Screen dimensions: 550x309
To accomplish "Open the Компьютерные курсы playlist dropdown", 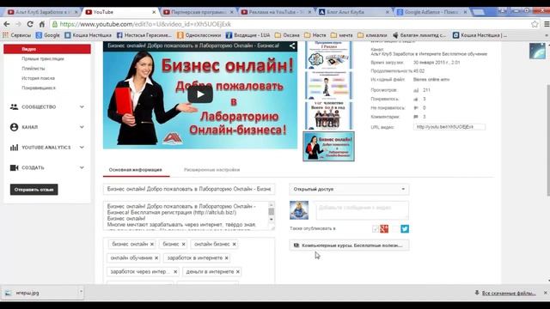I will pos(349,245).
